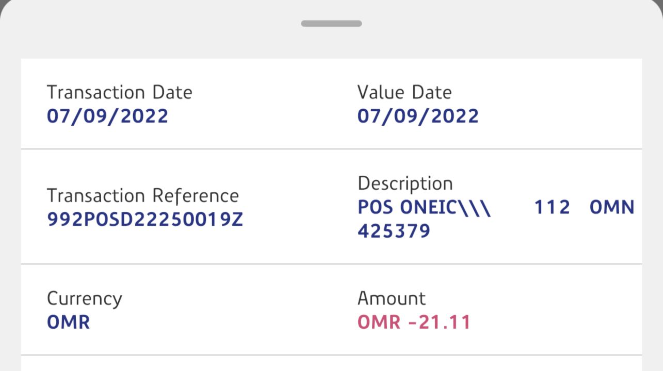
Task: Tap the Value Date label
Action: 404,93
